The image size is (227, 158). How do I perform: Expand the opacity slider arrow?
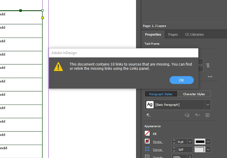(190, 157)
